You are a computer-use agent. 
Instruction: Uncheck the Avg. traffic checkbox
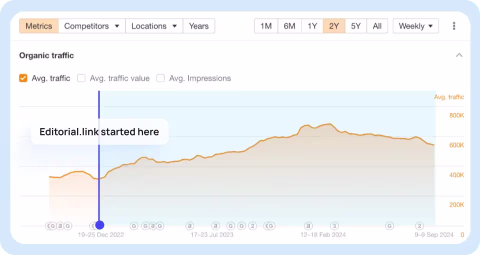pyautogui.click(x=23, y=78)
